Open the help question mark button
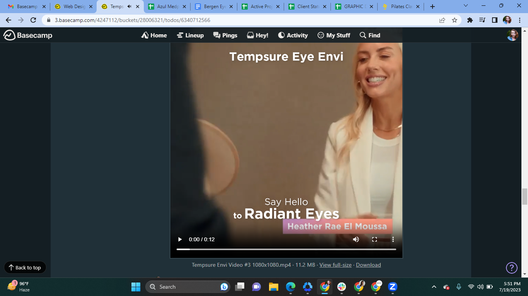528x296 pixels. (511, 267)
